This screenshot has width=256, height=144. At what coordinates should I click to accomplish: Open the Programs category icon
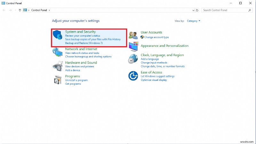(x=58, y=79)
